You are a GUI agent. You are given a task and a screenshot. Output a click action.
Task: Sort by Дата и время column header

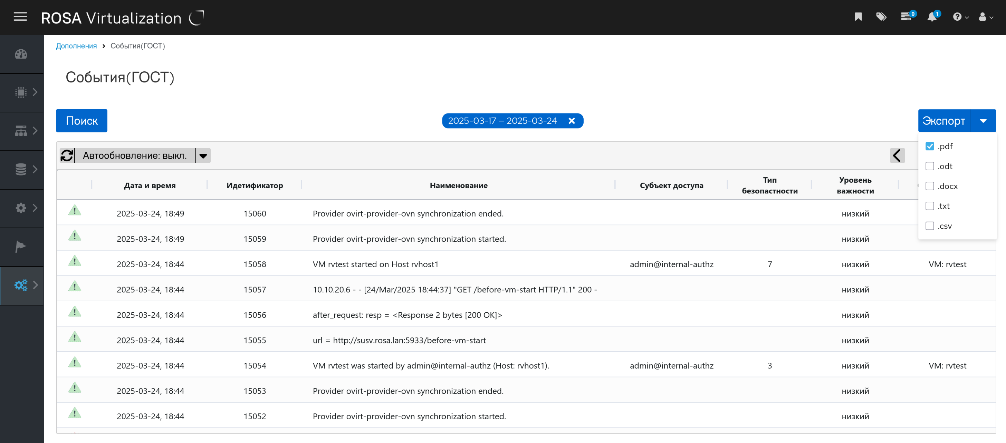click(x=150, y=185)
